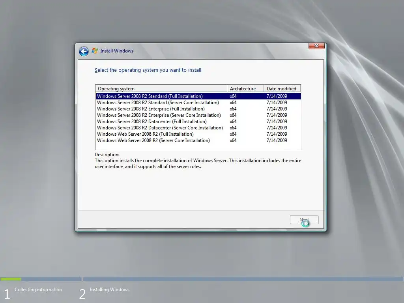Screen dimensions: 404x303
Task: Click x64 in the Enterprise (Full Installation) row
Action: pyautogui.click(x=233, y=109)
